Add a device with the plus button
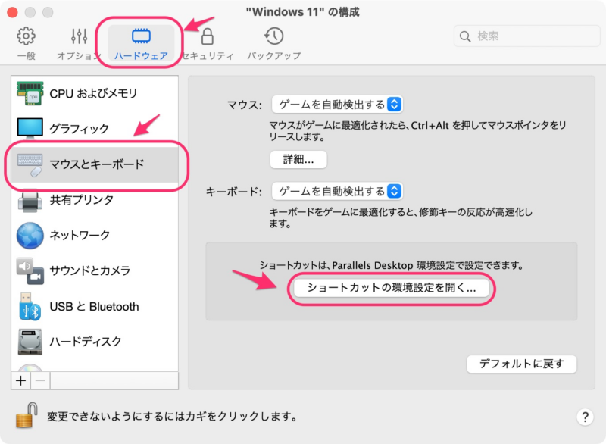The image size is (606, 444). (x=21, y=381)
